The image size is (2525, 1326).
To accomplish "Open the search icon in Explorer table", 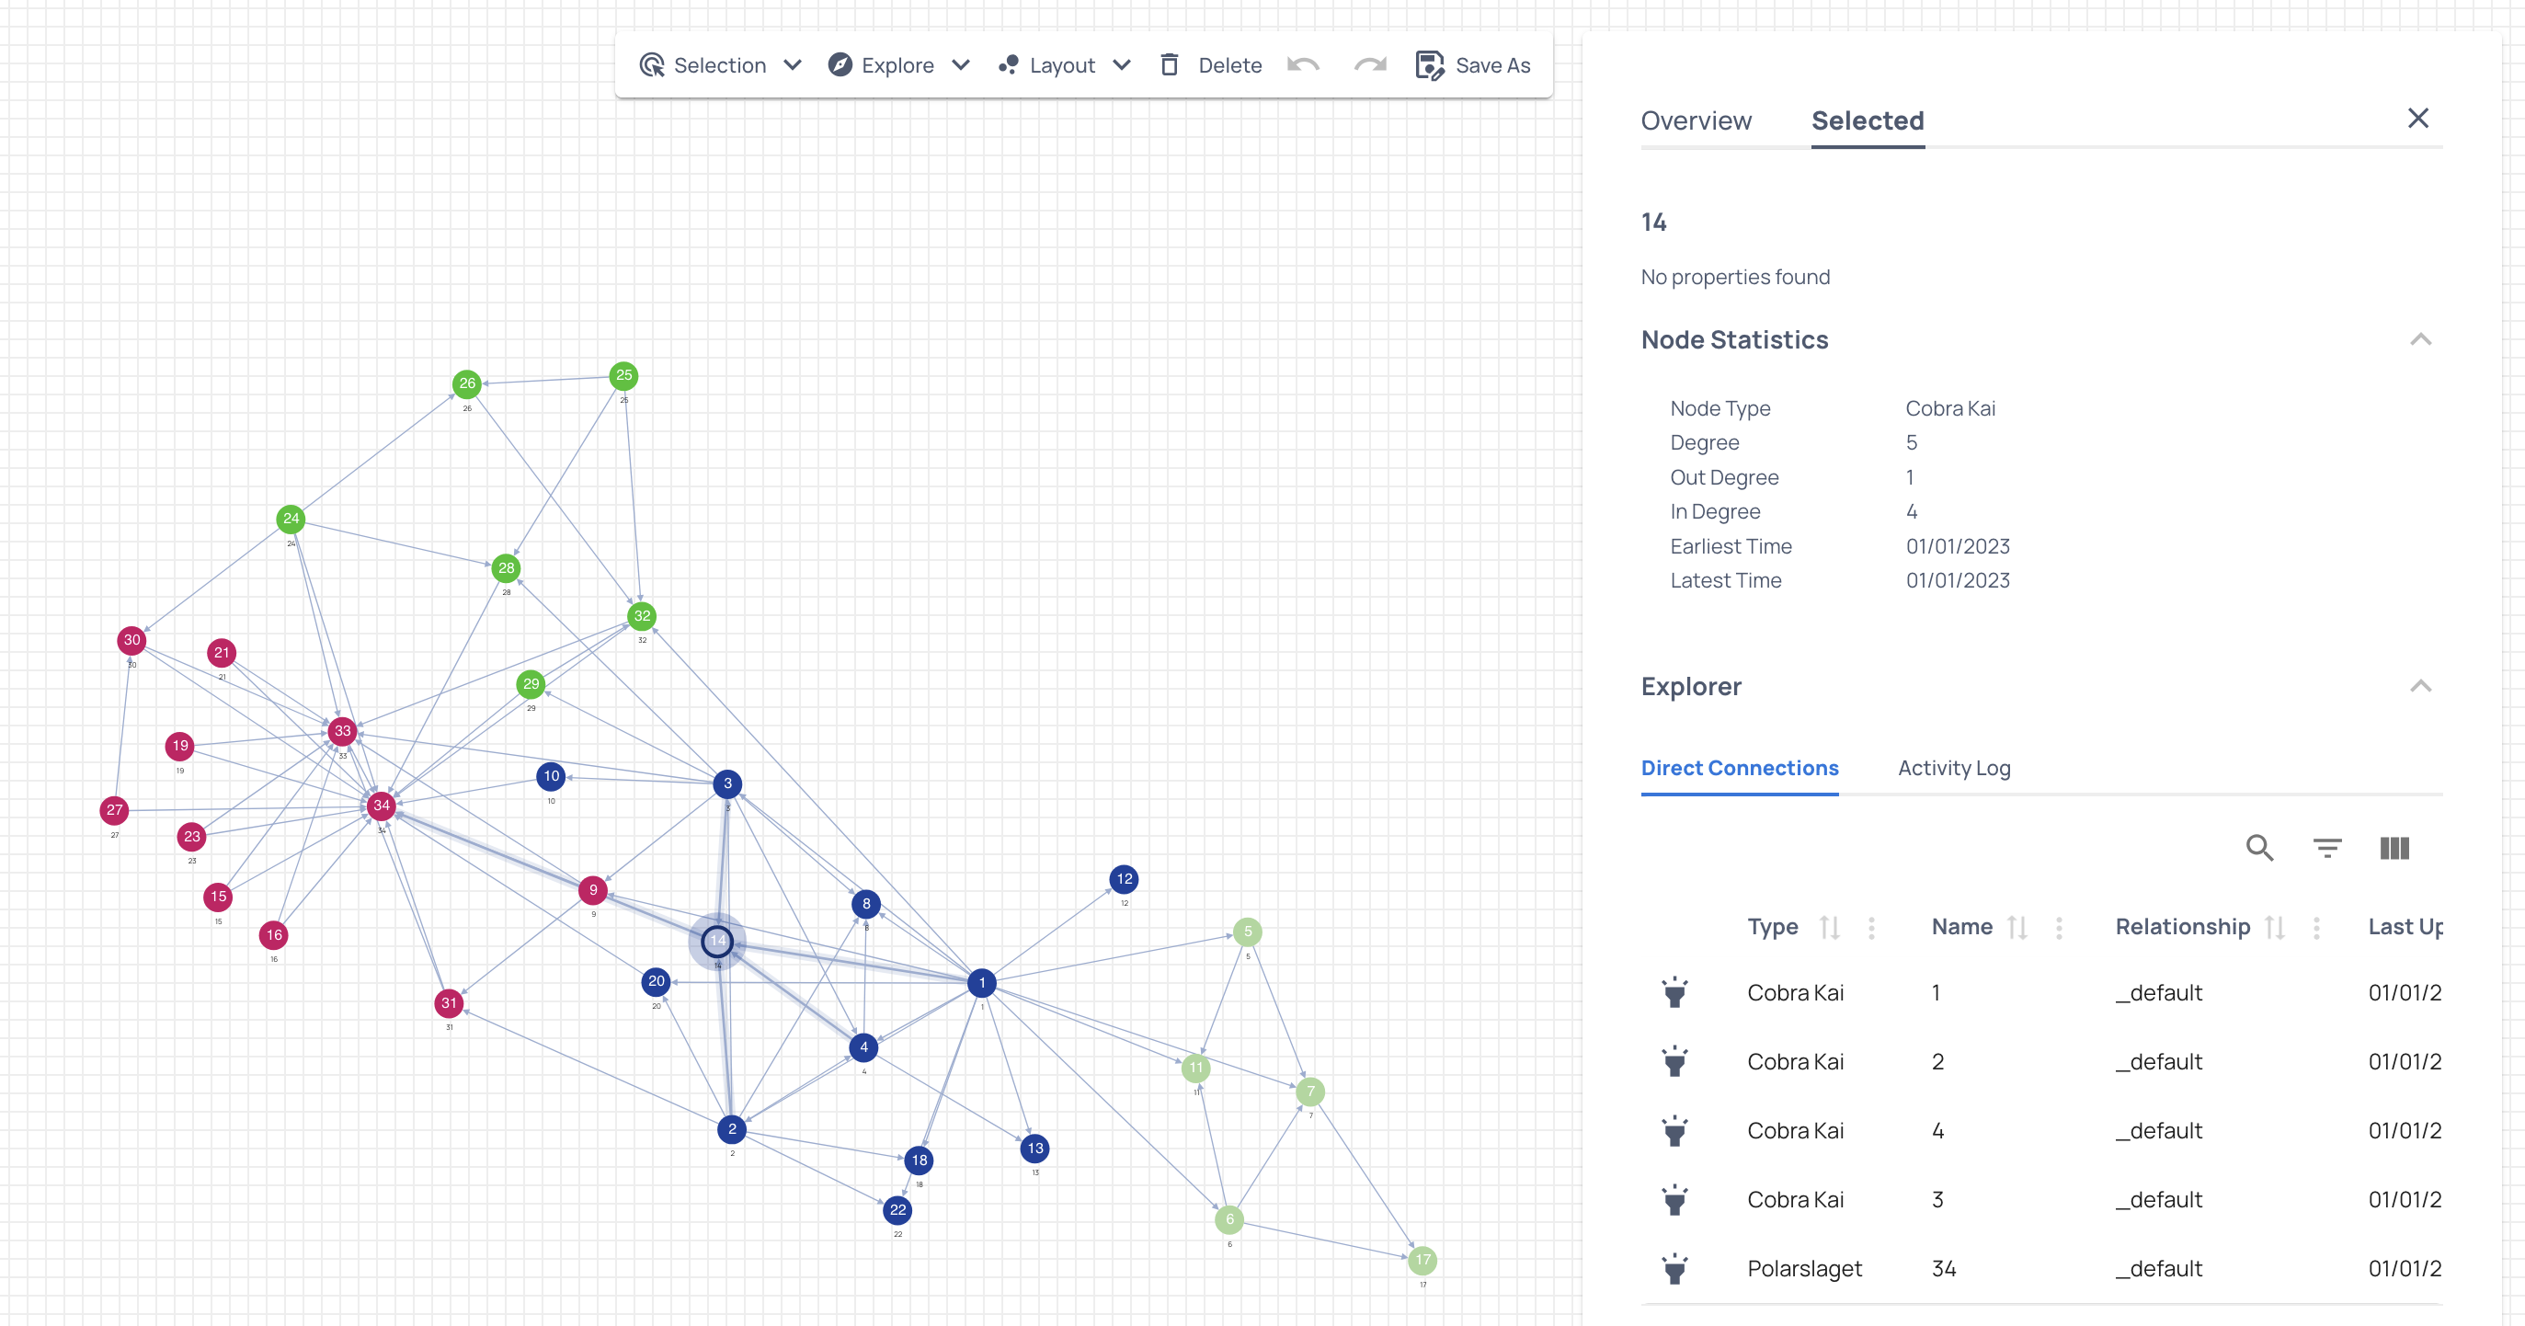I will (x=2259, y=848).
